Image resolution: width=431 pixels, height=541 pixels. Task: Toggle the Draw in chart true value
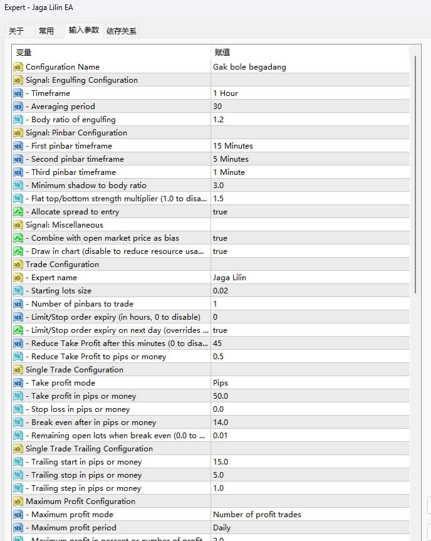(220, 251)
